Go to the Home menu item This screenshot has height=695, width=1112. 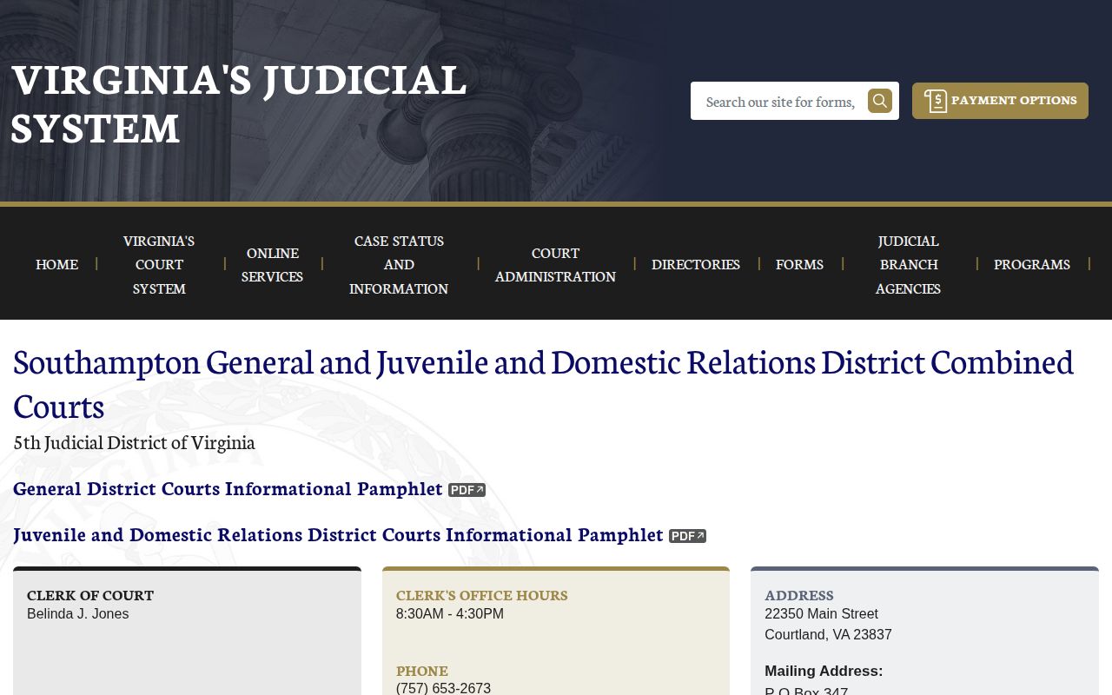[56, 264]
